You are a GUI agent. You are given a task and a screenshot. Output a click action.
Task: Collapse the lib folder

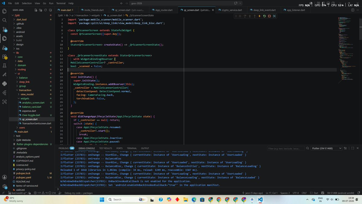point(17,53)
